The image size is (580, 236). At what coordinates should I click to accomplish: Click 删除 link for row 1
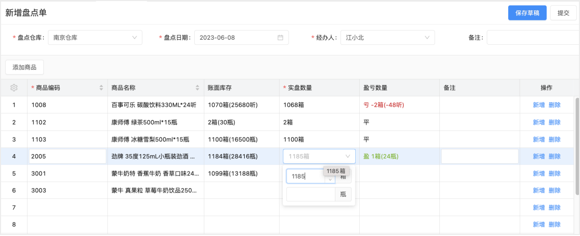(555, 105)
